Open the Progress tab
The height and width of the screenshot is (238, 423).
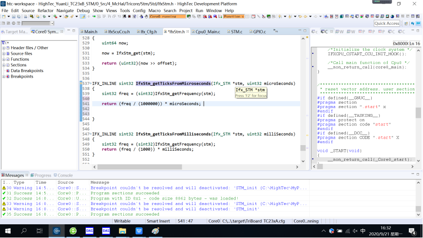tap(41, 175)
